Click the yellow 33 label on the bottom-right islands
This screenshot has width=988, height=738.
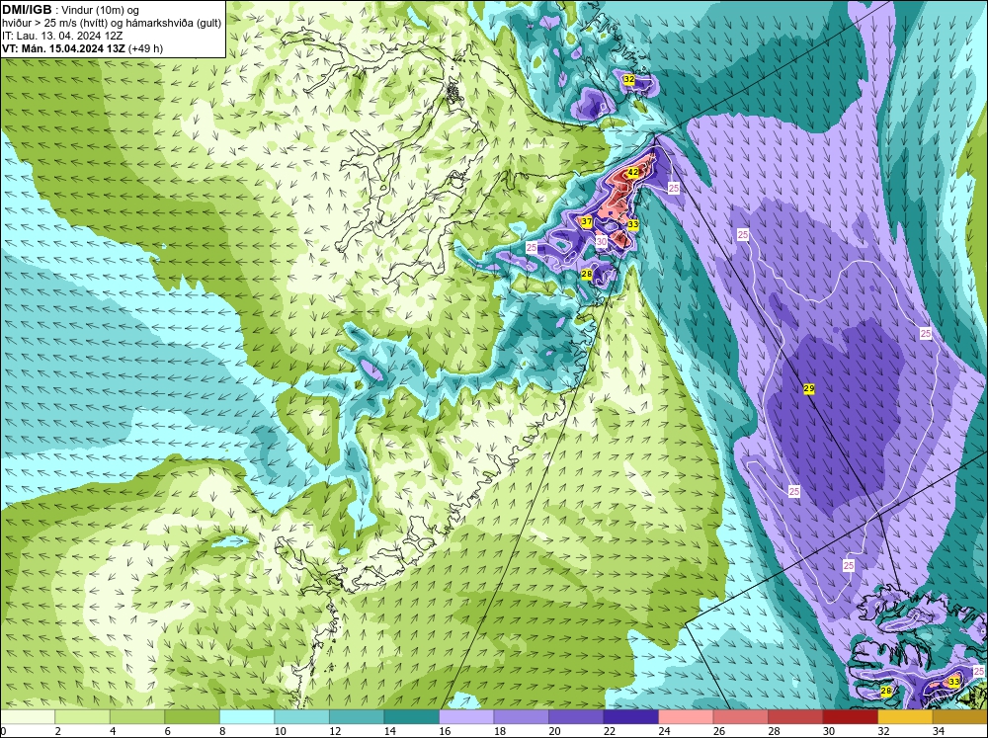[954, 682]
